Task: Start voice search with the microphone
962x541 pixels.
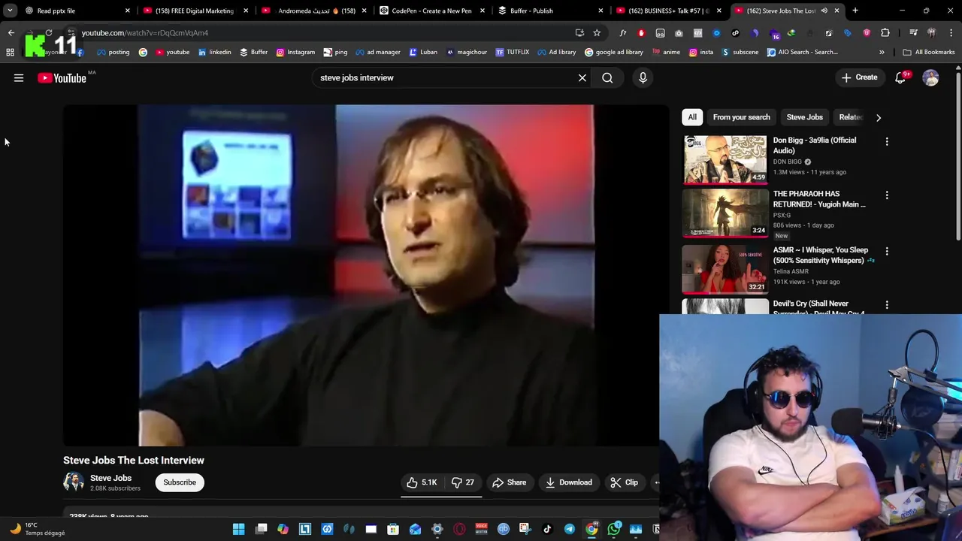Action: click(643, 77)
